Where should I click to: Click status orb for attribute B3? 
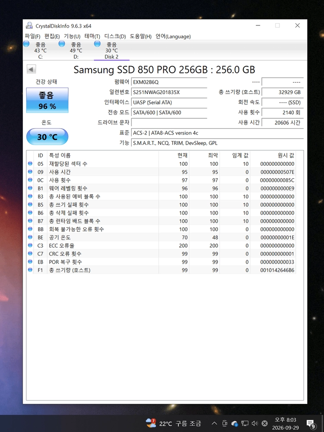[x=30, y=196]
